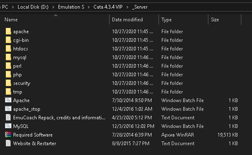Select the Required Software WinRAR archive icon
This screenshot has width=252, height=155.
(8, 134)
